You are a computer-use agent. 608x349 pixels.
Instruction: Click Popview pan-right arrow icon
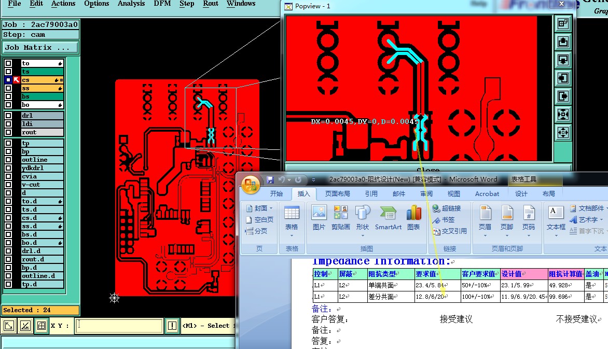click(563, 96)
